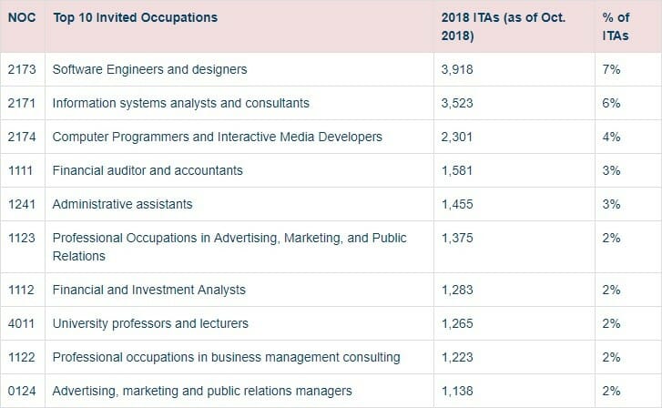Viewport: 662px width, 408px height.
Task: Click the NOC column header
Action: (x=21, y=17)
